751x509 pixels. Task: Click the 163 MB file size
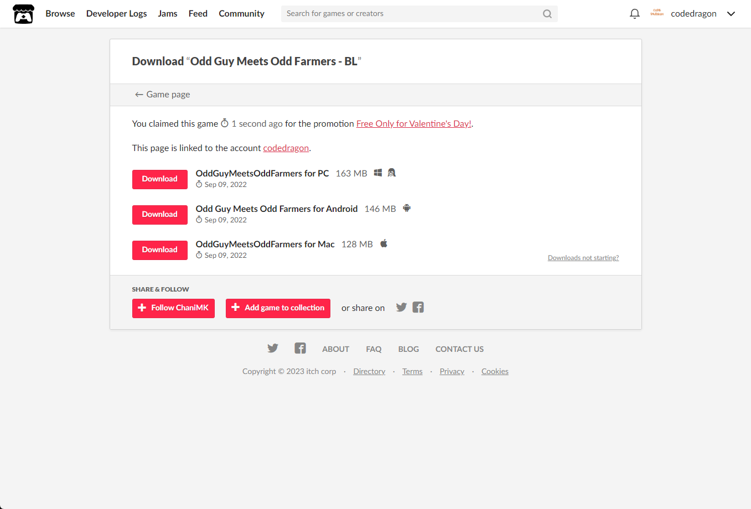coord(351,173)
